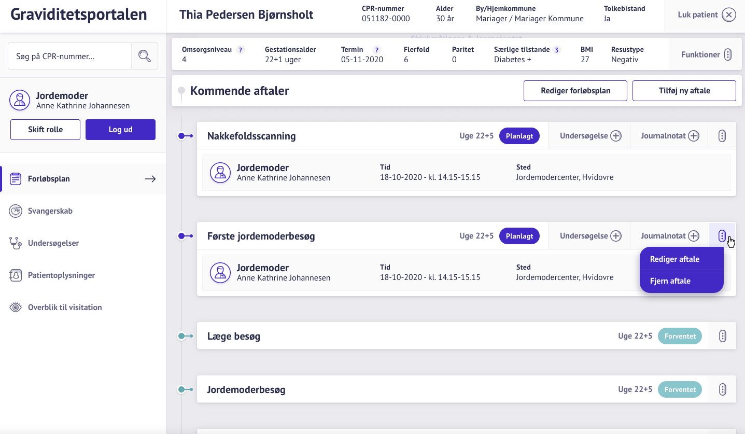The image size is (745, 434).
Task: Click help icon beside Termin
Action: [377, 50]
